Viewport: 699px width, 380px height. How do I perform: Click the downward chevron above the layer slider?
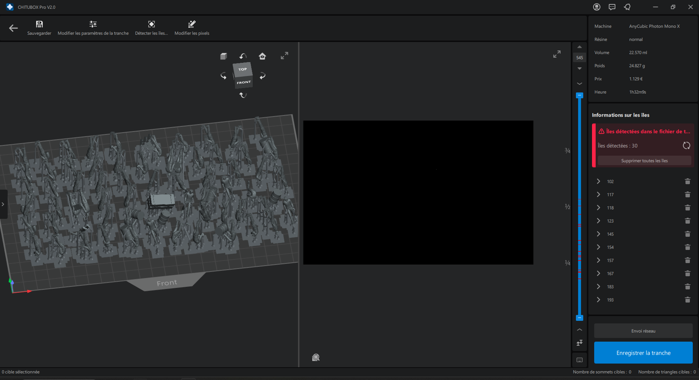pyautogui.click(x=580, y=84)
